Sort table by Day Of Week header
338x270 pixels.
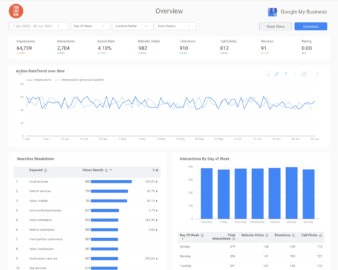189,235
